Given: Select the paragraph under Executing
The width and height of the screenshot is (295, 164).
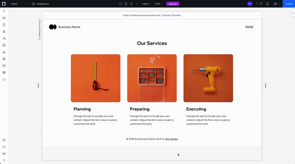Looking at the screenshot, I should click(x=208, y=120).
